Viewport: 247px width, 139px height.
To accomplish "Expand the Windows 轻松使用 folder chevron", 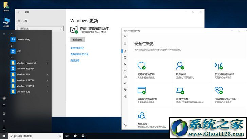I will point(47,86).
